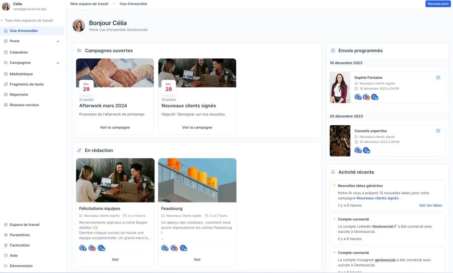The image size is (453, 273).
Task: Click the Calendrier calendar icon
Action: pyautogui.click(x=6, y=52)
